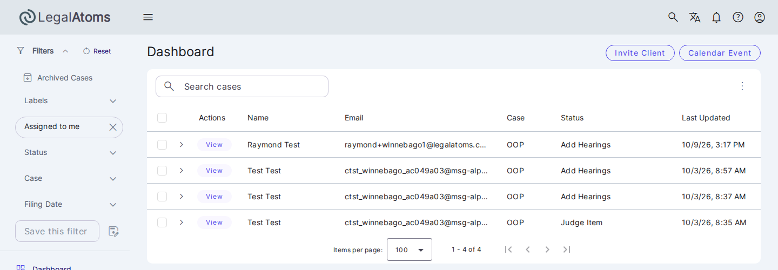Open the hamburger navigation menu
Screen dimensions: 778x270
point(148,17)
